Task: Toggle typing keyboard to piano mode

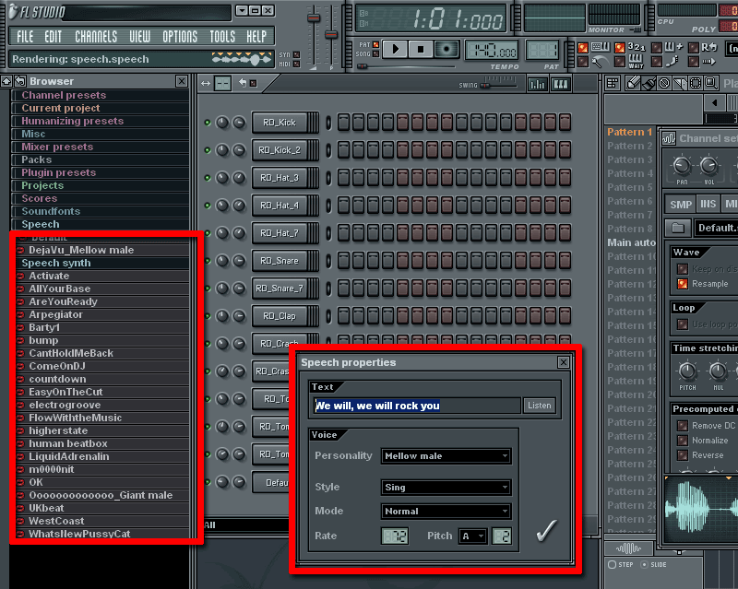Action: (601, 47)
